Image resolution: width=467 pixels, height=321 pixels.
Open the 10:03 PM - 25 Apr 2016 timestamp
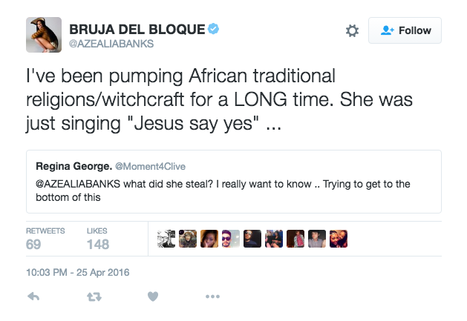tap(78, 272)
